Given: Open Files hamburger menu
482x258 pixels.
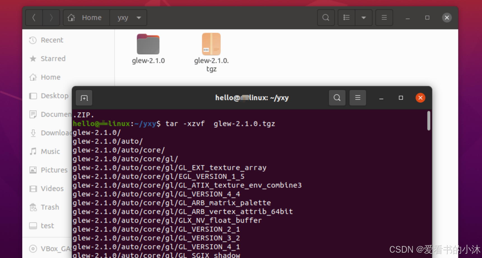Looking at the screenshot, I should tap(384, 18).
